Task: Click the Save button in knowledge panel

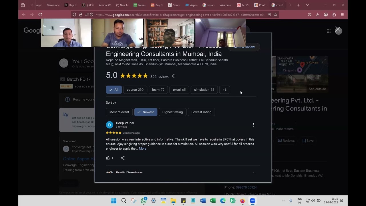Action: click(x=308, y=141)
